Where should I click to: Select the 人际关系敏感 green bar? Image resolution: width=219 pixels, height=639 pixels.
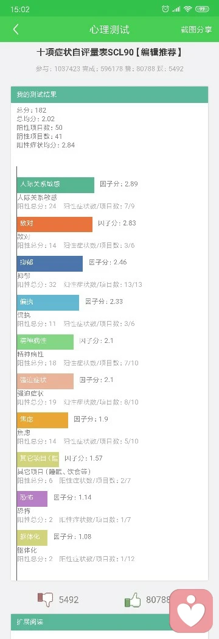click(x=55, y=185)
